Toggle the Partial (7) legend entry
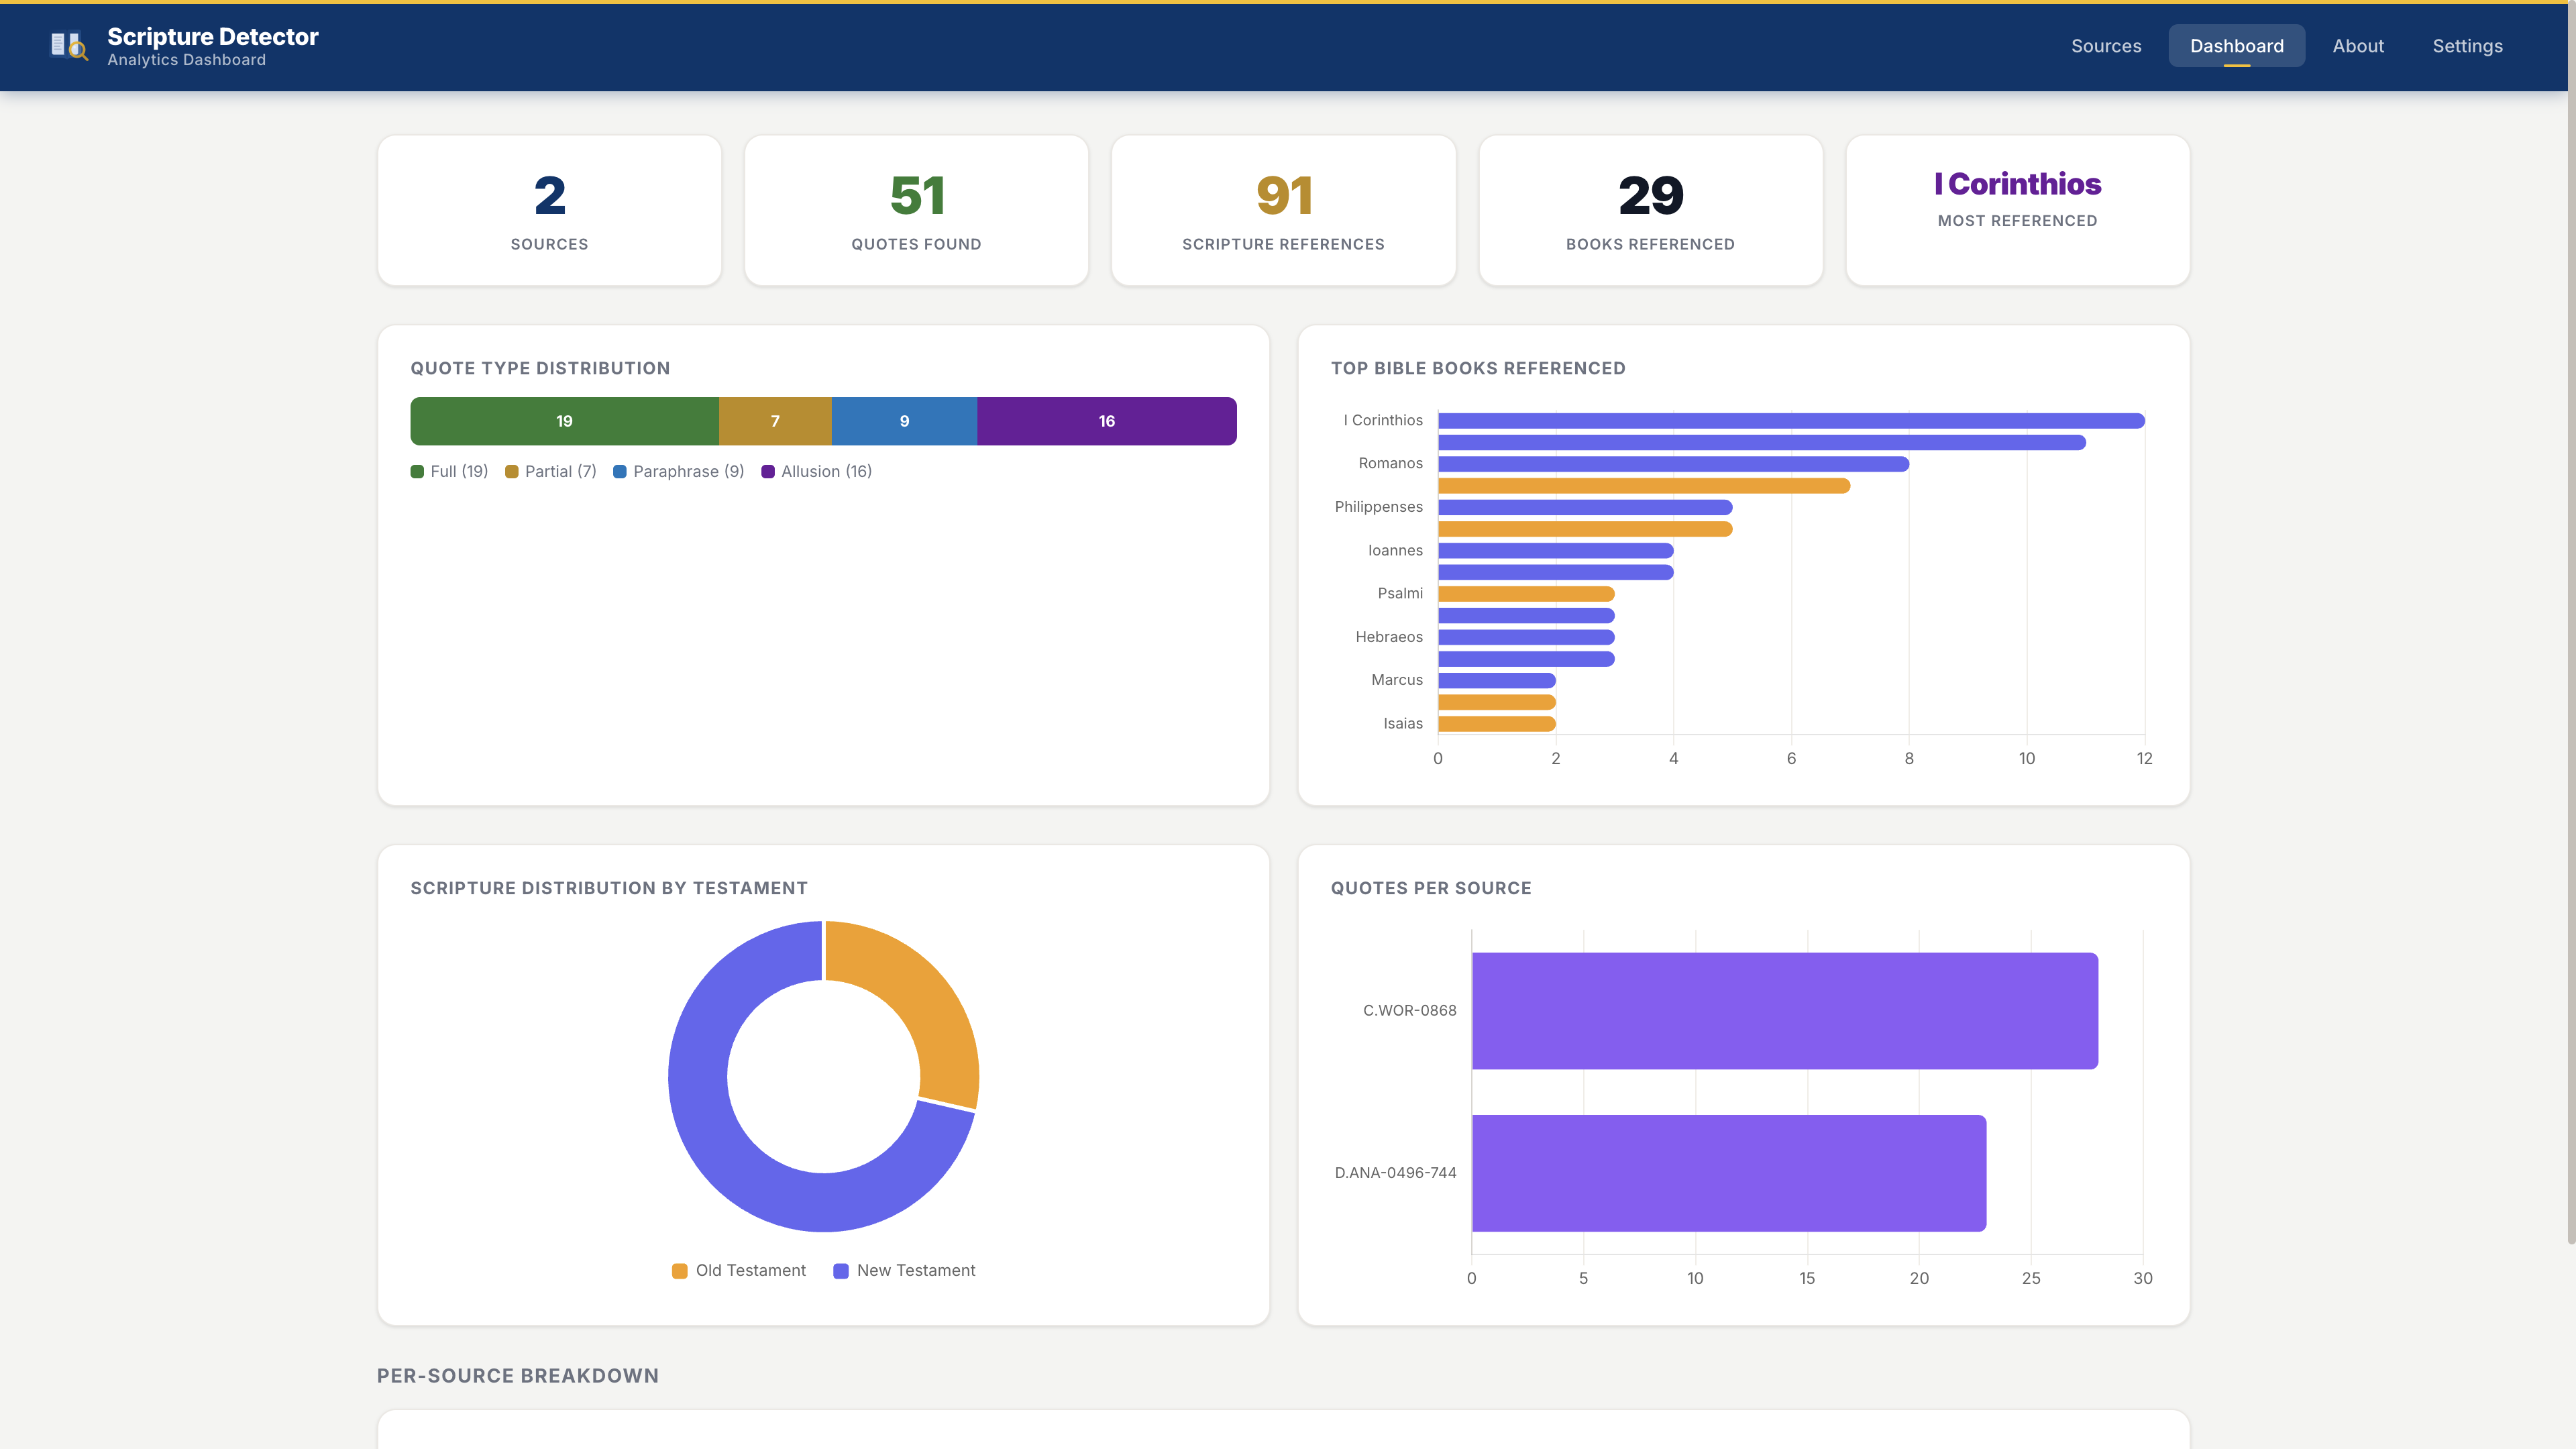This screenshot has height=1449, width=2576. point(551,471)
